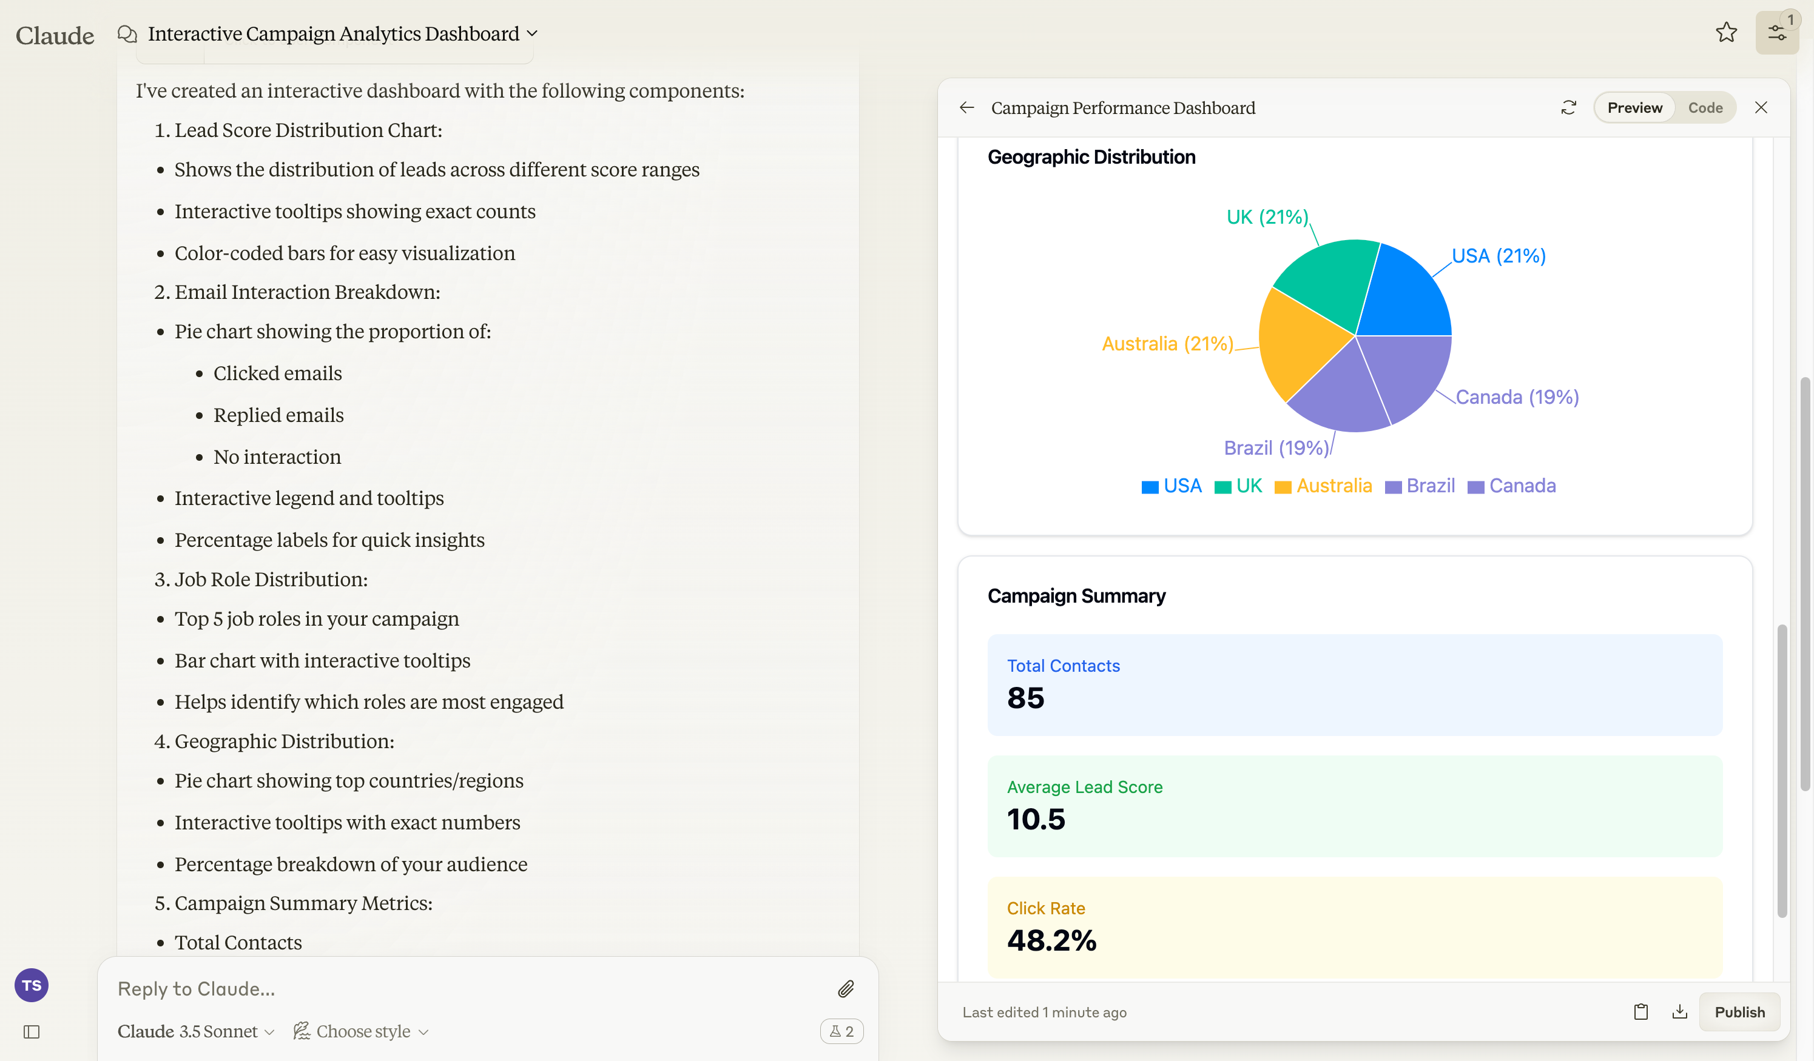1814x1061 pixels.
Task: Open chat controls settings icon
Action: (1776, 33)
